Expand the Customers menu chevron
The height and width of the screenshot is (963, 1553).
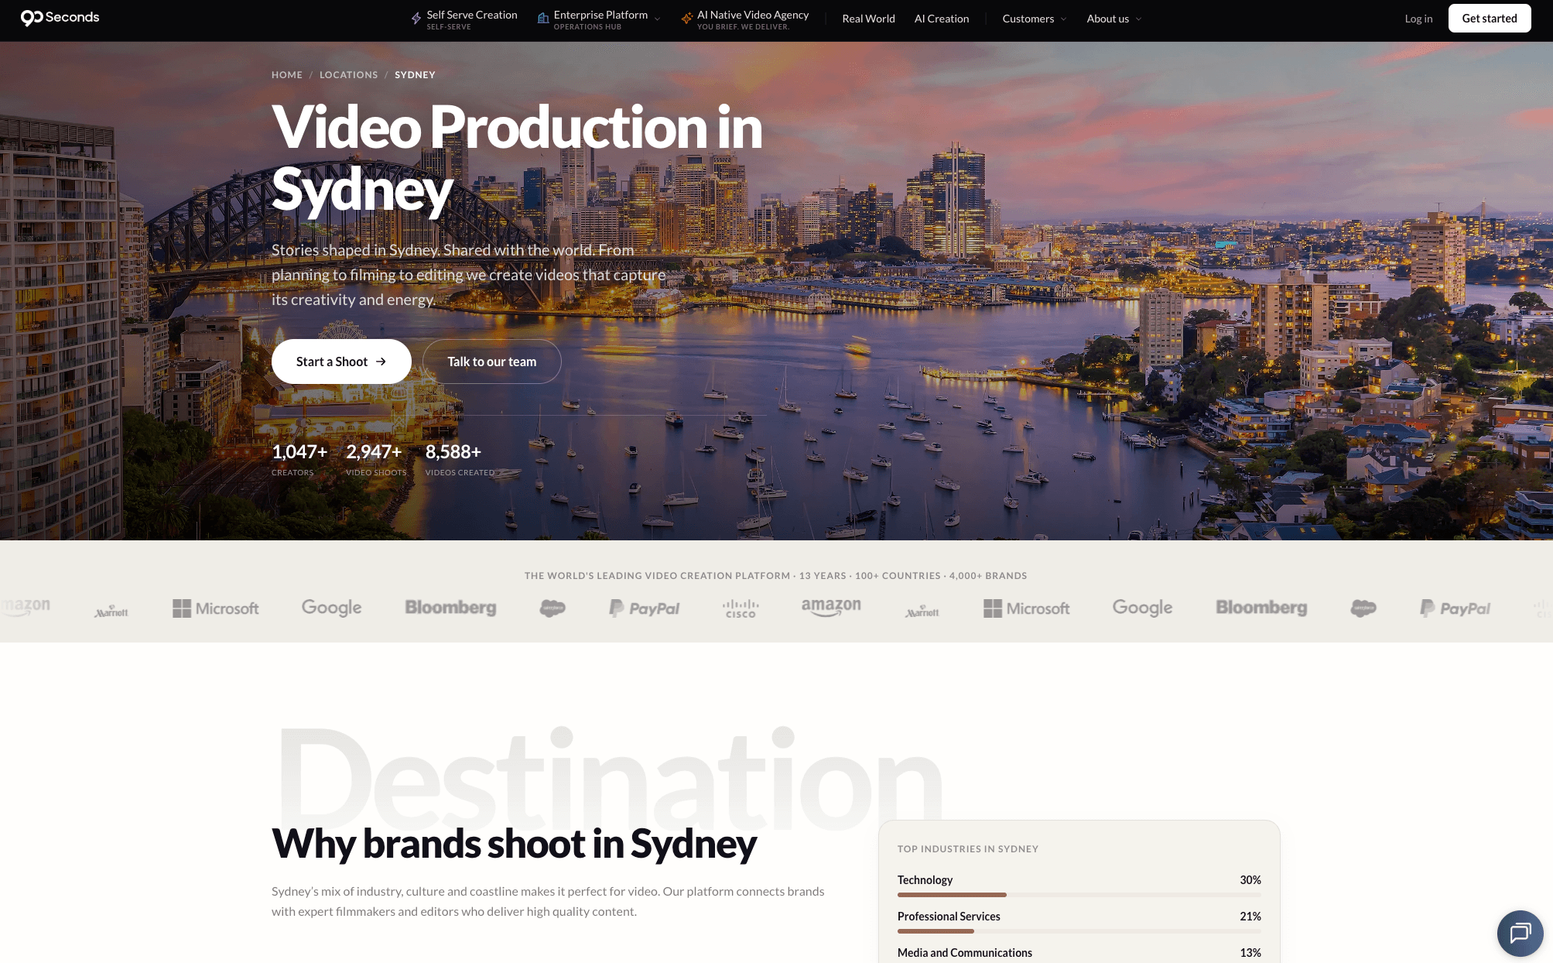(1063, 19)
